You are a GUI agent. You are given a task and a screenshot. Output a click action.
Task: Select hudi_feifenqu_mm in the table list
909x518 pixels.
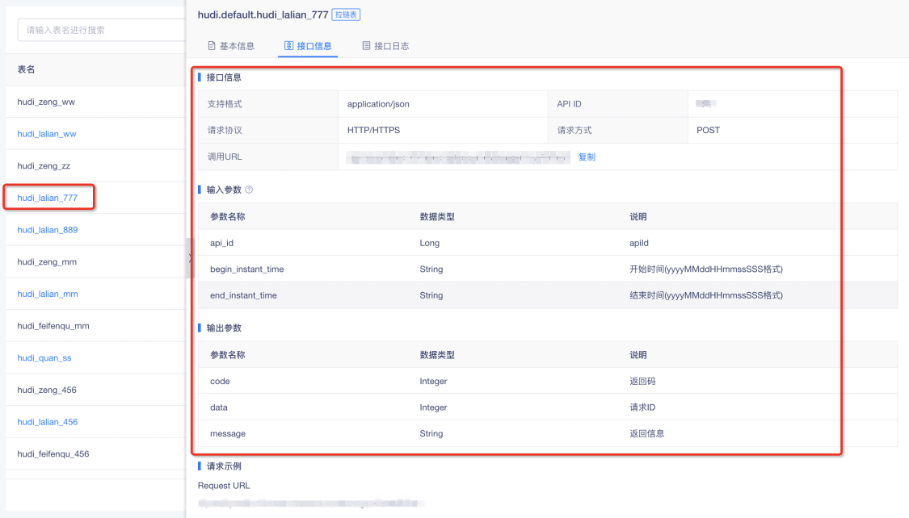pos(53,326)
